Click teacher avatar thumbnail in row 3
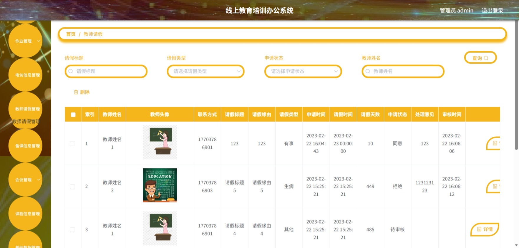The height and width of the screenshot is (248, 519). pyautogui.click(x=160, y=228)
